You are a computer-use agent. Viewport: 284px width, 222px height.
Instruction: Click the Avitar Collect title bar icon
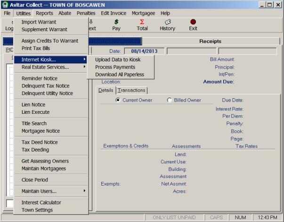point(5,4)
